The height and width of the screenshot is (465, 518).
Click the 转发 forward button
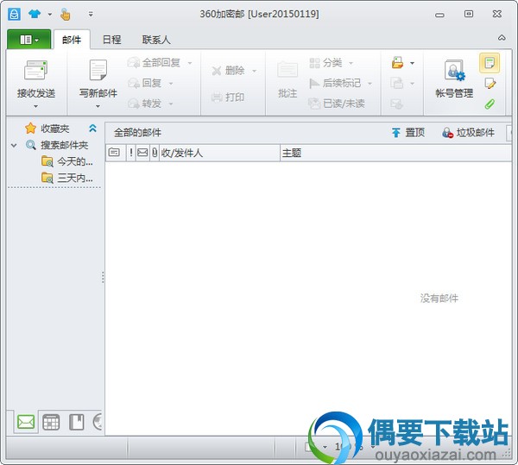(x=145, y=104)
